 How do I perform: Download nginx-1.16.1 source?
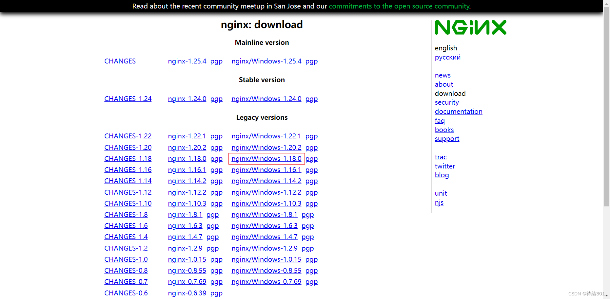(187, 170)
